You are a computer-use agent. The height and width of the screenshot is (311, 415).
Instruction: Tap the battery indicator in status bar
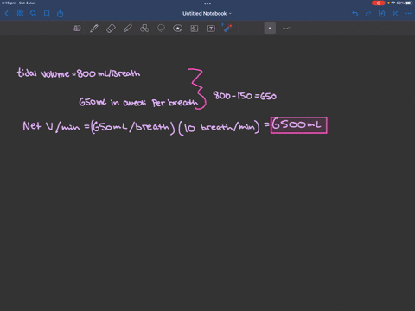tap(410, 3)
